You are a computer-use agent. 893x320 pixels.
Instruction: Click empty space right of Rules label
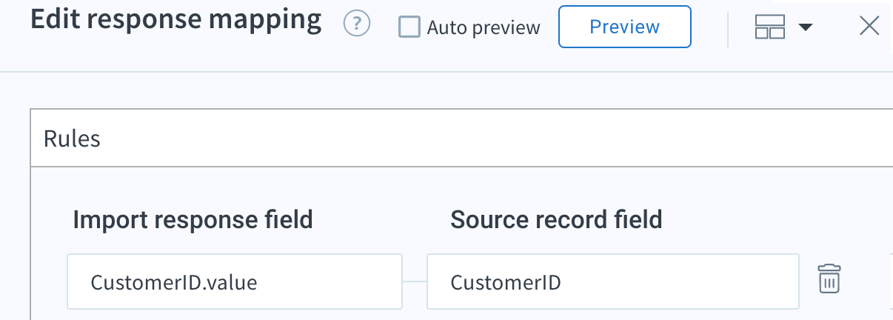[496, 139]
